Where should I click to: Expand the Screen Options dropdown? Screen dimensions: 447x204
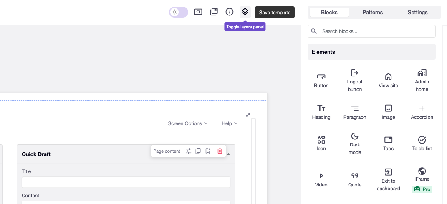coord(187,123)
